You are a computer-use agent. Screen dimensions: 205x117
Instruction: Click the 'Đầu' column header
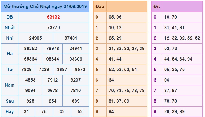tap(100, 7)
